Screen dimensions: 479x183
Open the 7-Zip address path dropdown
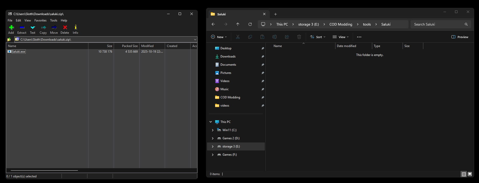click(x=195, y=40)
